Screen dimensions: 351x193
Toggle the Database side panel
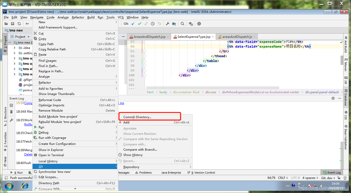tap(346, 97)
